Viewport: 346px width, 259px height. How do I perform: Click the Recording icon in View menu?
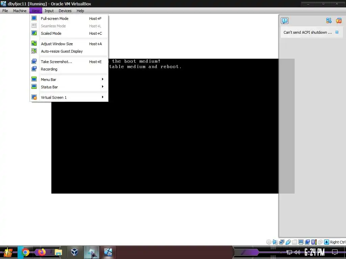tap(34, 69)
